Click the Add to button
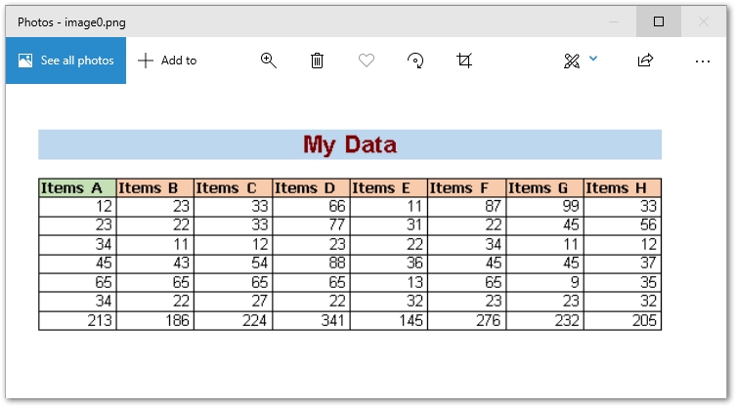Viewport: 736px width, 407px height. (167, 61)
